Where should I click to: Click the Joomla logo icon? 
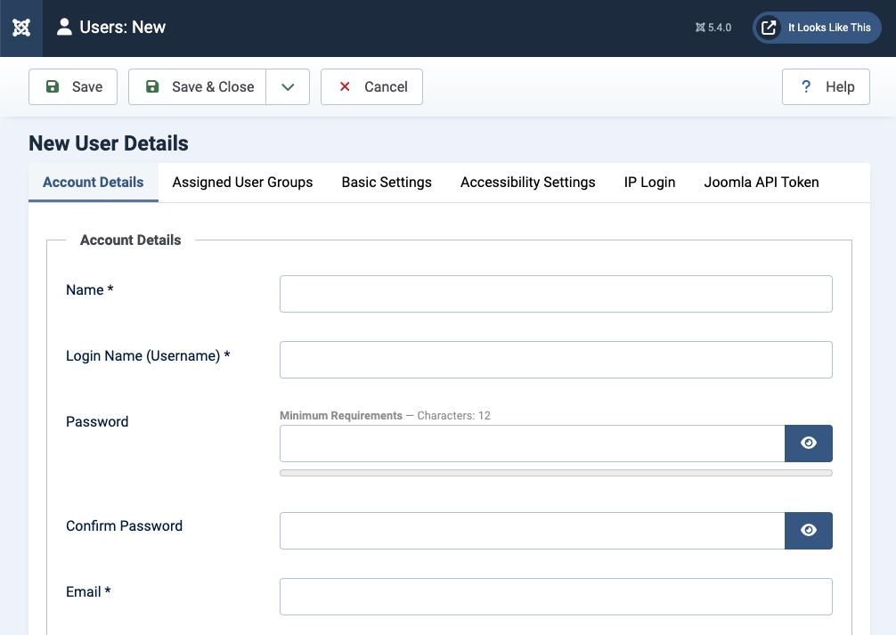click(21, 28)
